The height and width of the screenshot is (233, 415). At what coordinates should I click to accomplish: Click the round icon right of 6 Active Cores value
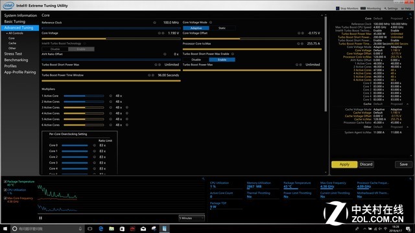tap(127, 125)
